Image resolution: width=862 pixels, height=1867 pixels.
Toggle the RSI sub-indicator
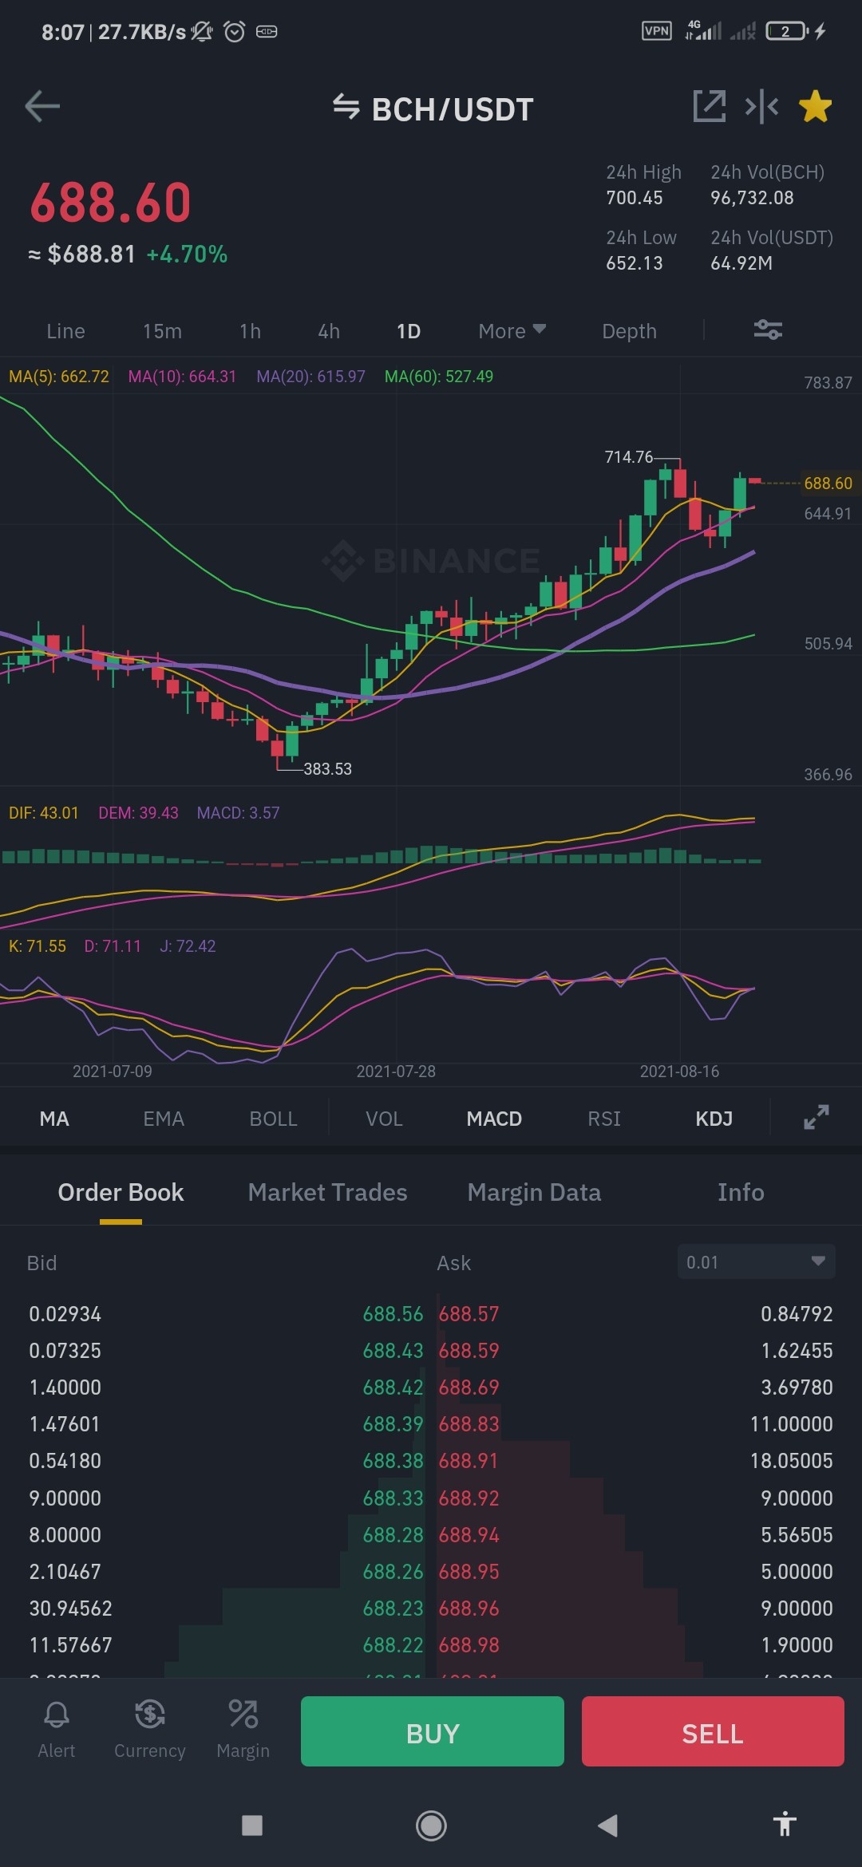tap(604, 1119)
